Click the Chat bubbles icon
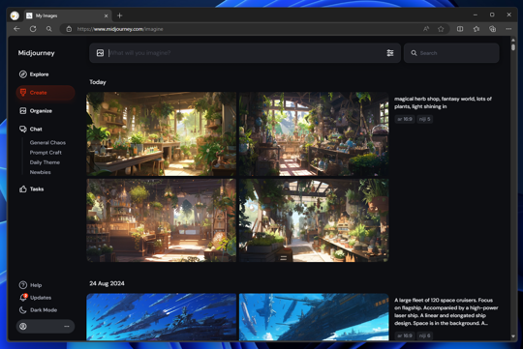This screenshot has width=523, height=349. [x=22, y=129]
